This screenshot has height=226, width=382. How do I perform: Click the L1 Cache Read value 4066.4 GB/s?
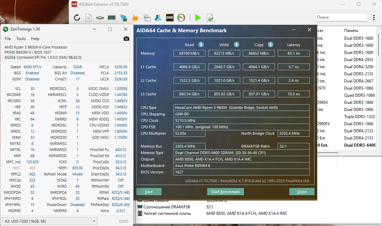[x=189, y=67]
